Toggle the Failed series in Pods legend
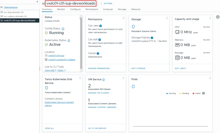 tap(196, 93)
